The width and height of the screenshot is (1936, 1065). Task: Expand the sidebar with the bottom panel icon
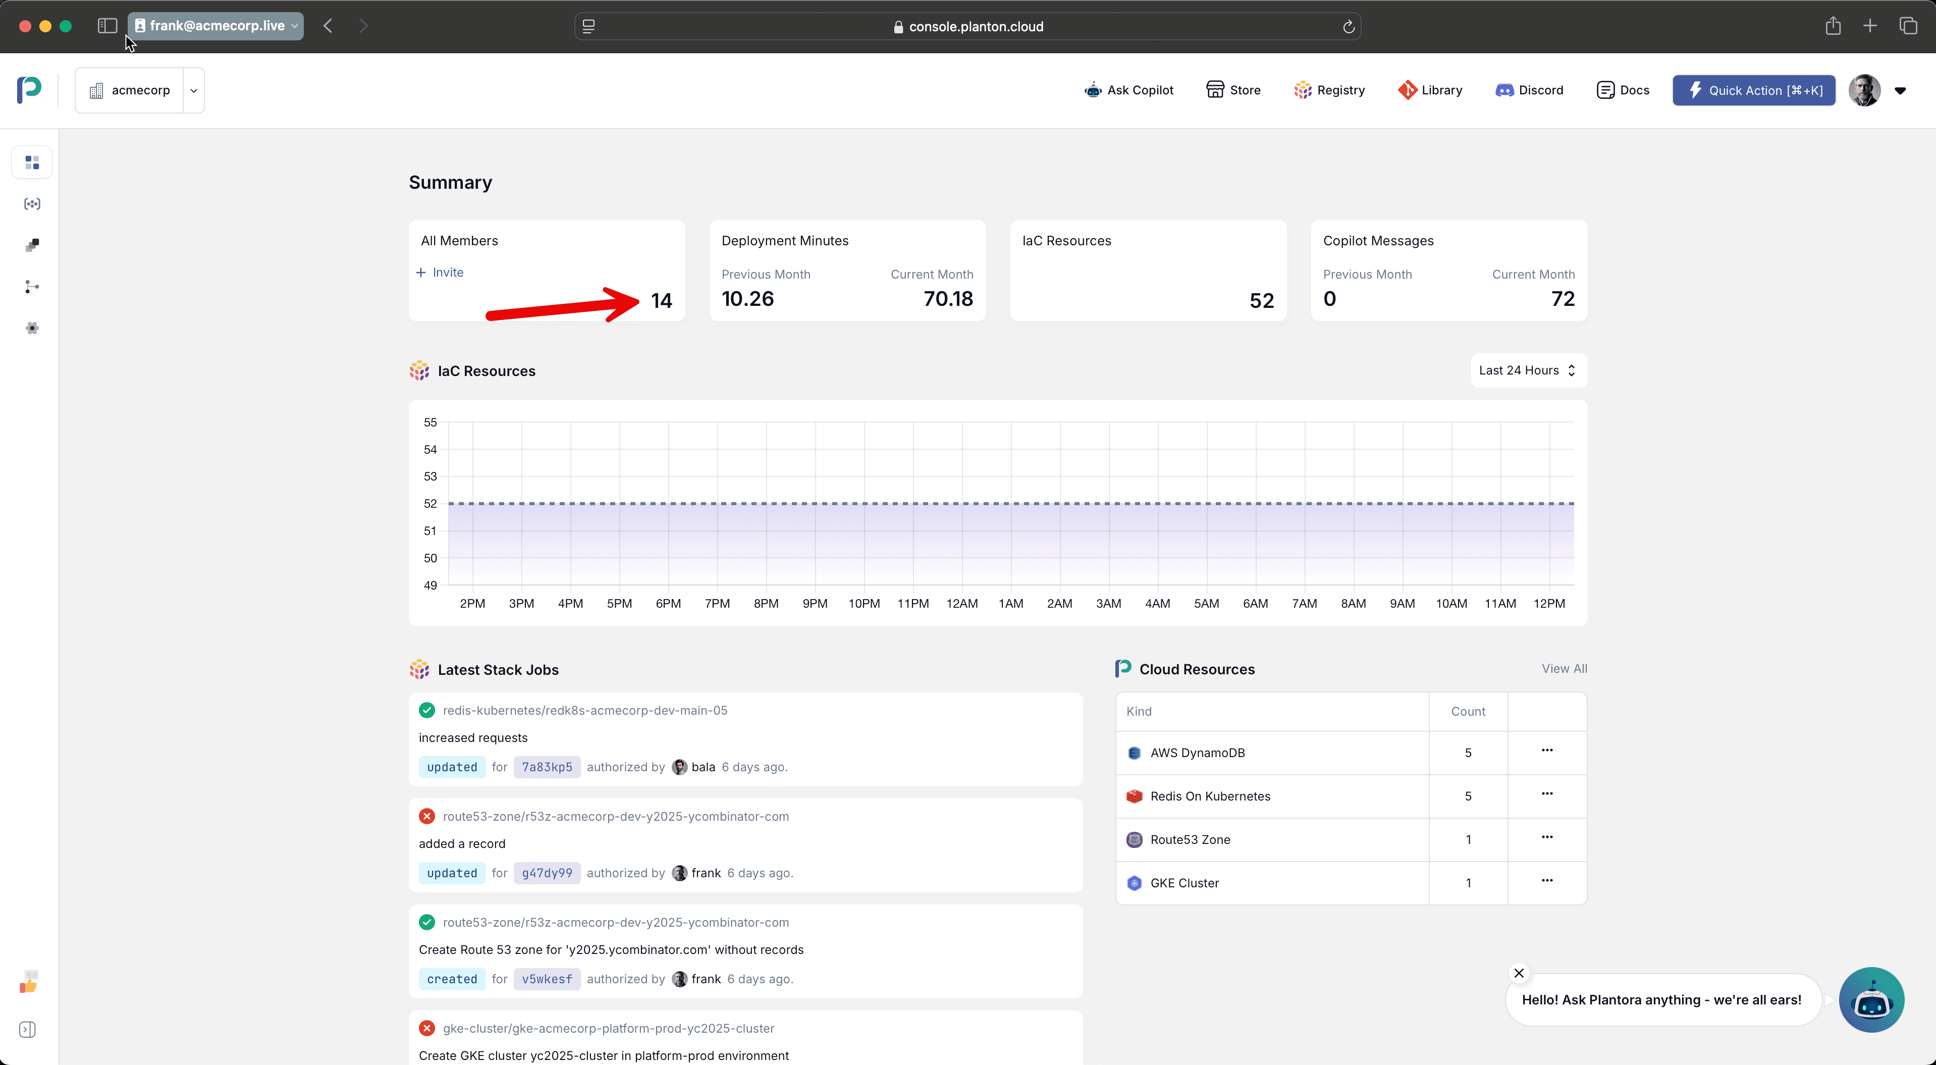(x=28, y=1029)
